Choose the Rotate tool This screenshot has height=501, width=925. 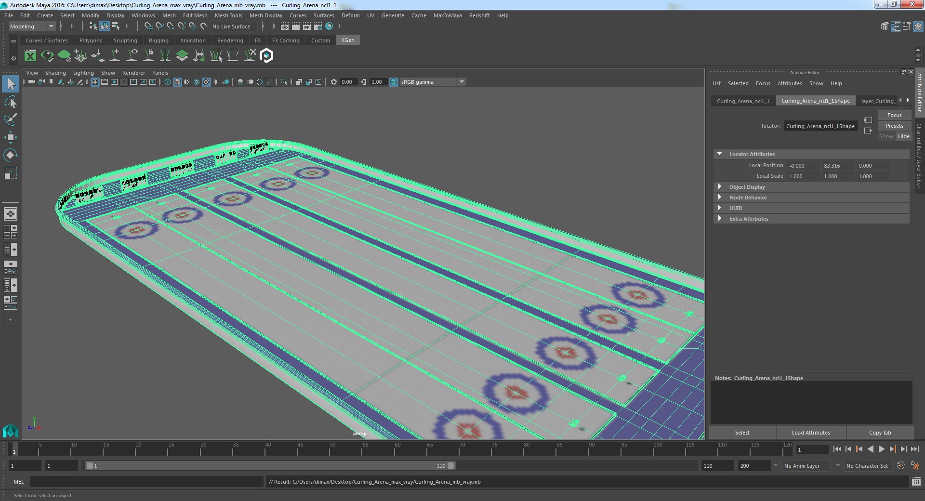coord(11,155)
